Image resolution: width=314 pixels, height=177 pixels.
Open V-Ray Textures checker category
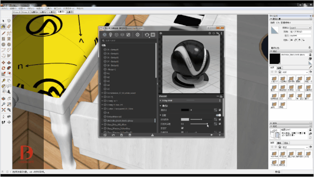128,35
